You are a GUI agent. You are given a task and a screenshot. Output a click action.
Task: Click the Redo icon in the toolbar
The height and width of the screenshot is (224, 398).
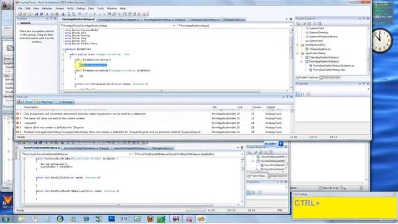pos(86,14)
